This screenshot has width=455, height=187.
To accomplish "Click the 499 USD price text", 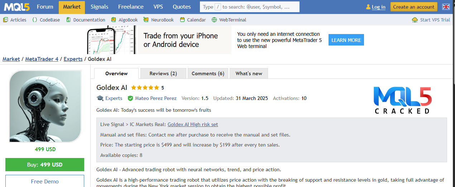I will 45,149.
